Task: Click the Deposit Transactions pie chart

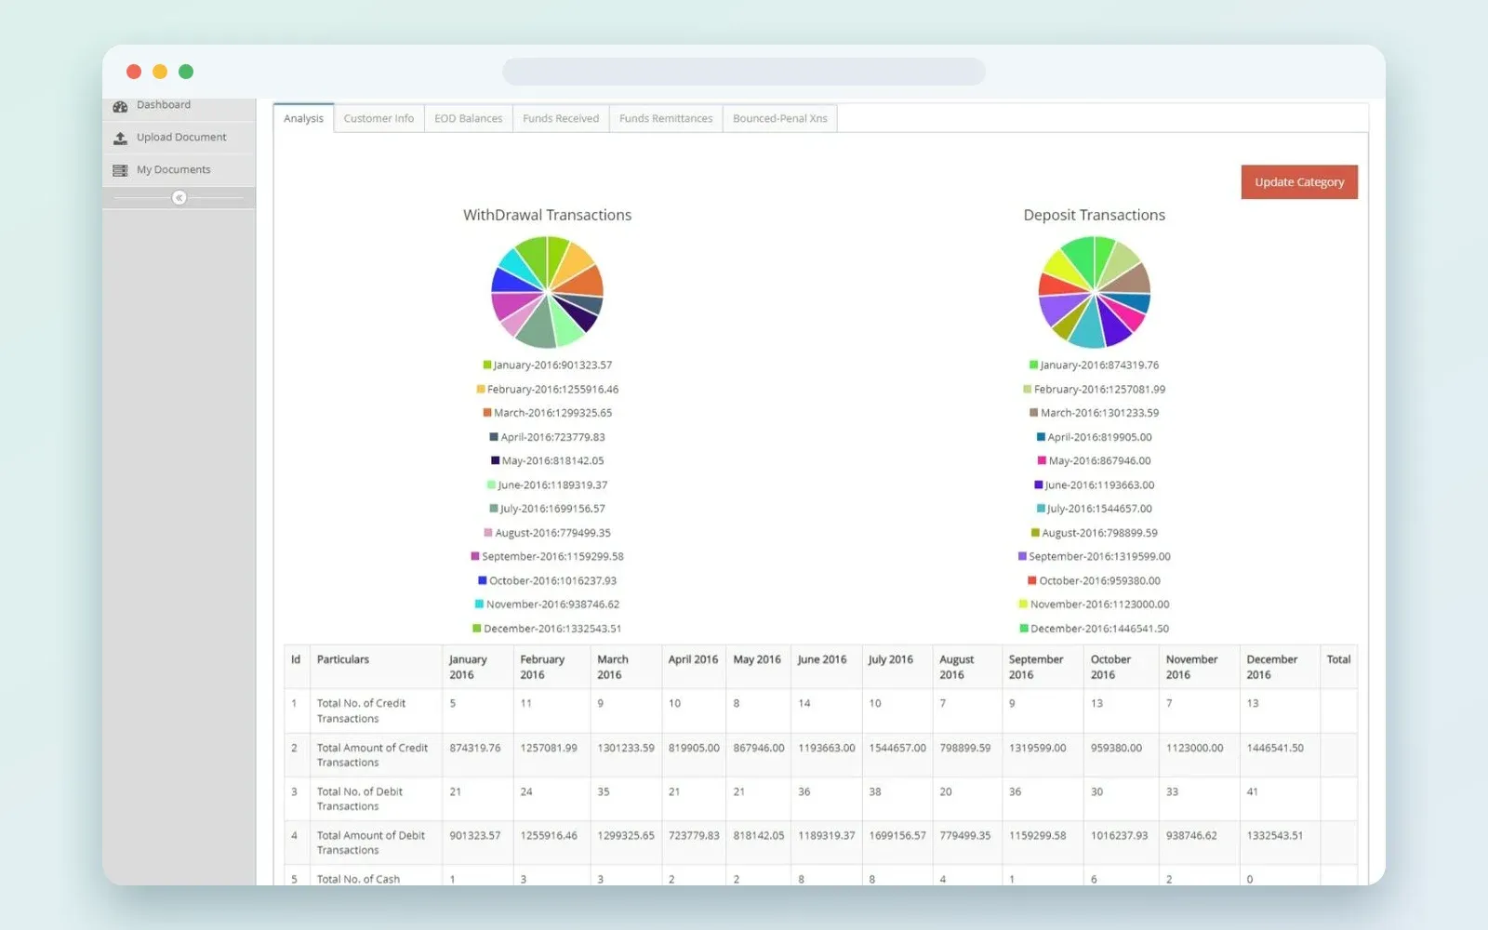Action: click(x=1095, y=292)
